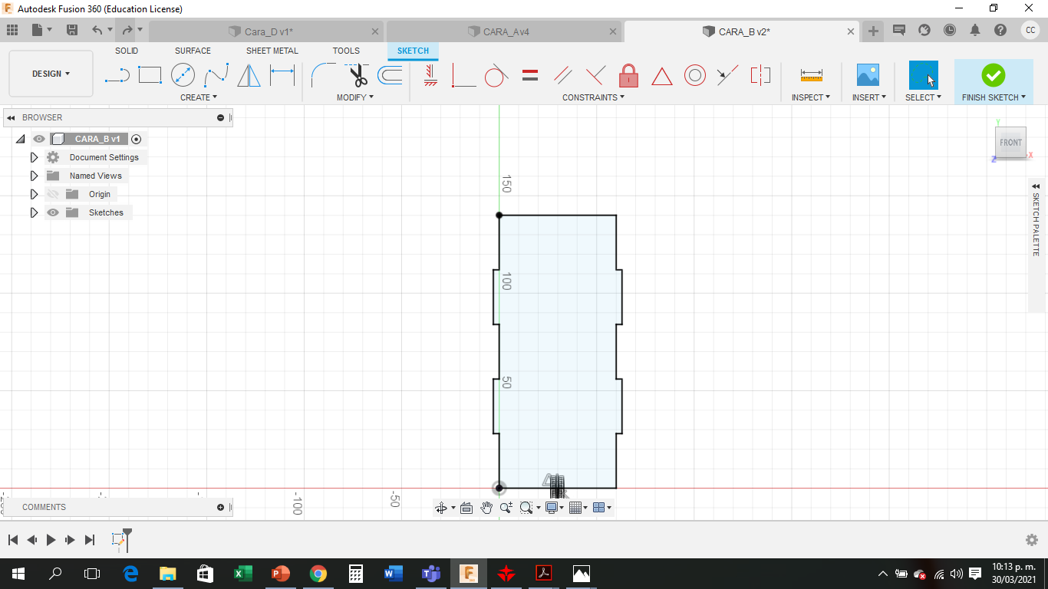The width and height of the screenshot is (1048, 589).
Task: Click the Insert image icon
Action: 868,75
